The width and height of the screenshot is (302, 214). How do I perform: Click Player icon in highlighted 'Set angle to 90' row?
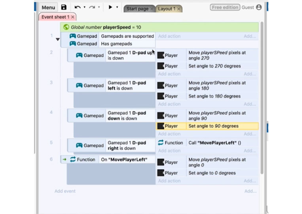[161, 126]
